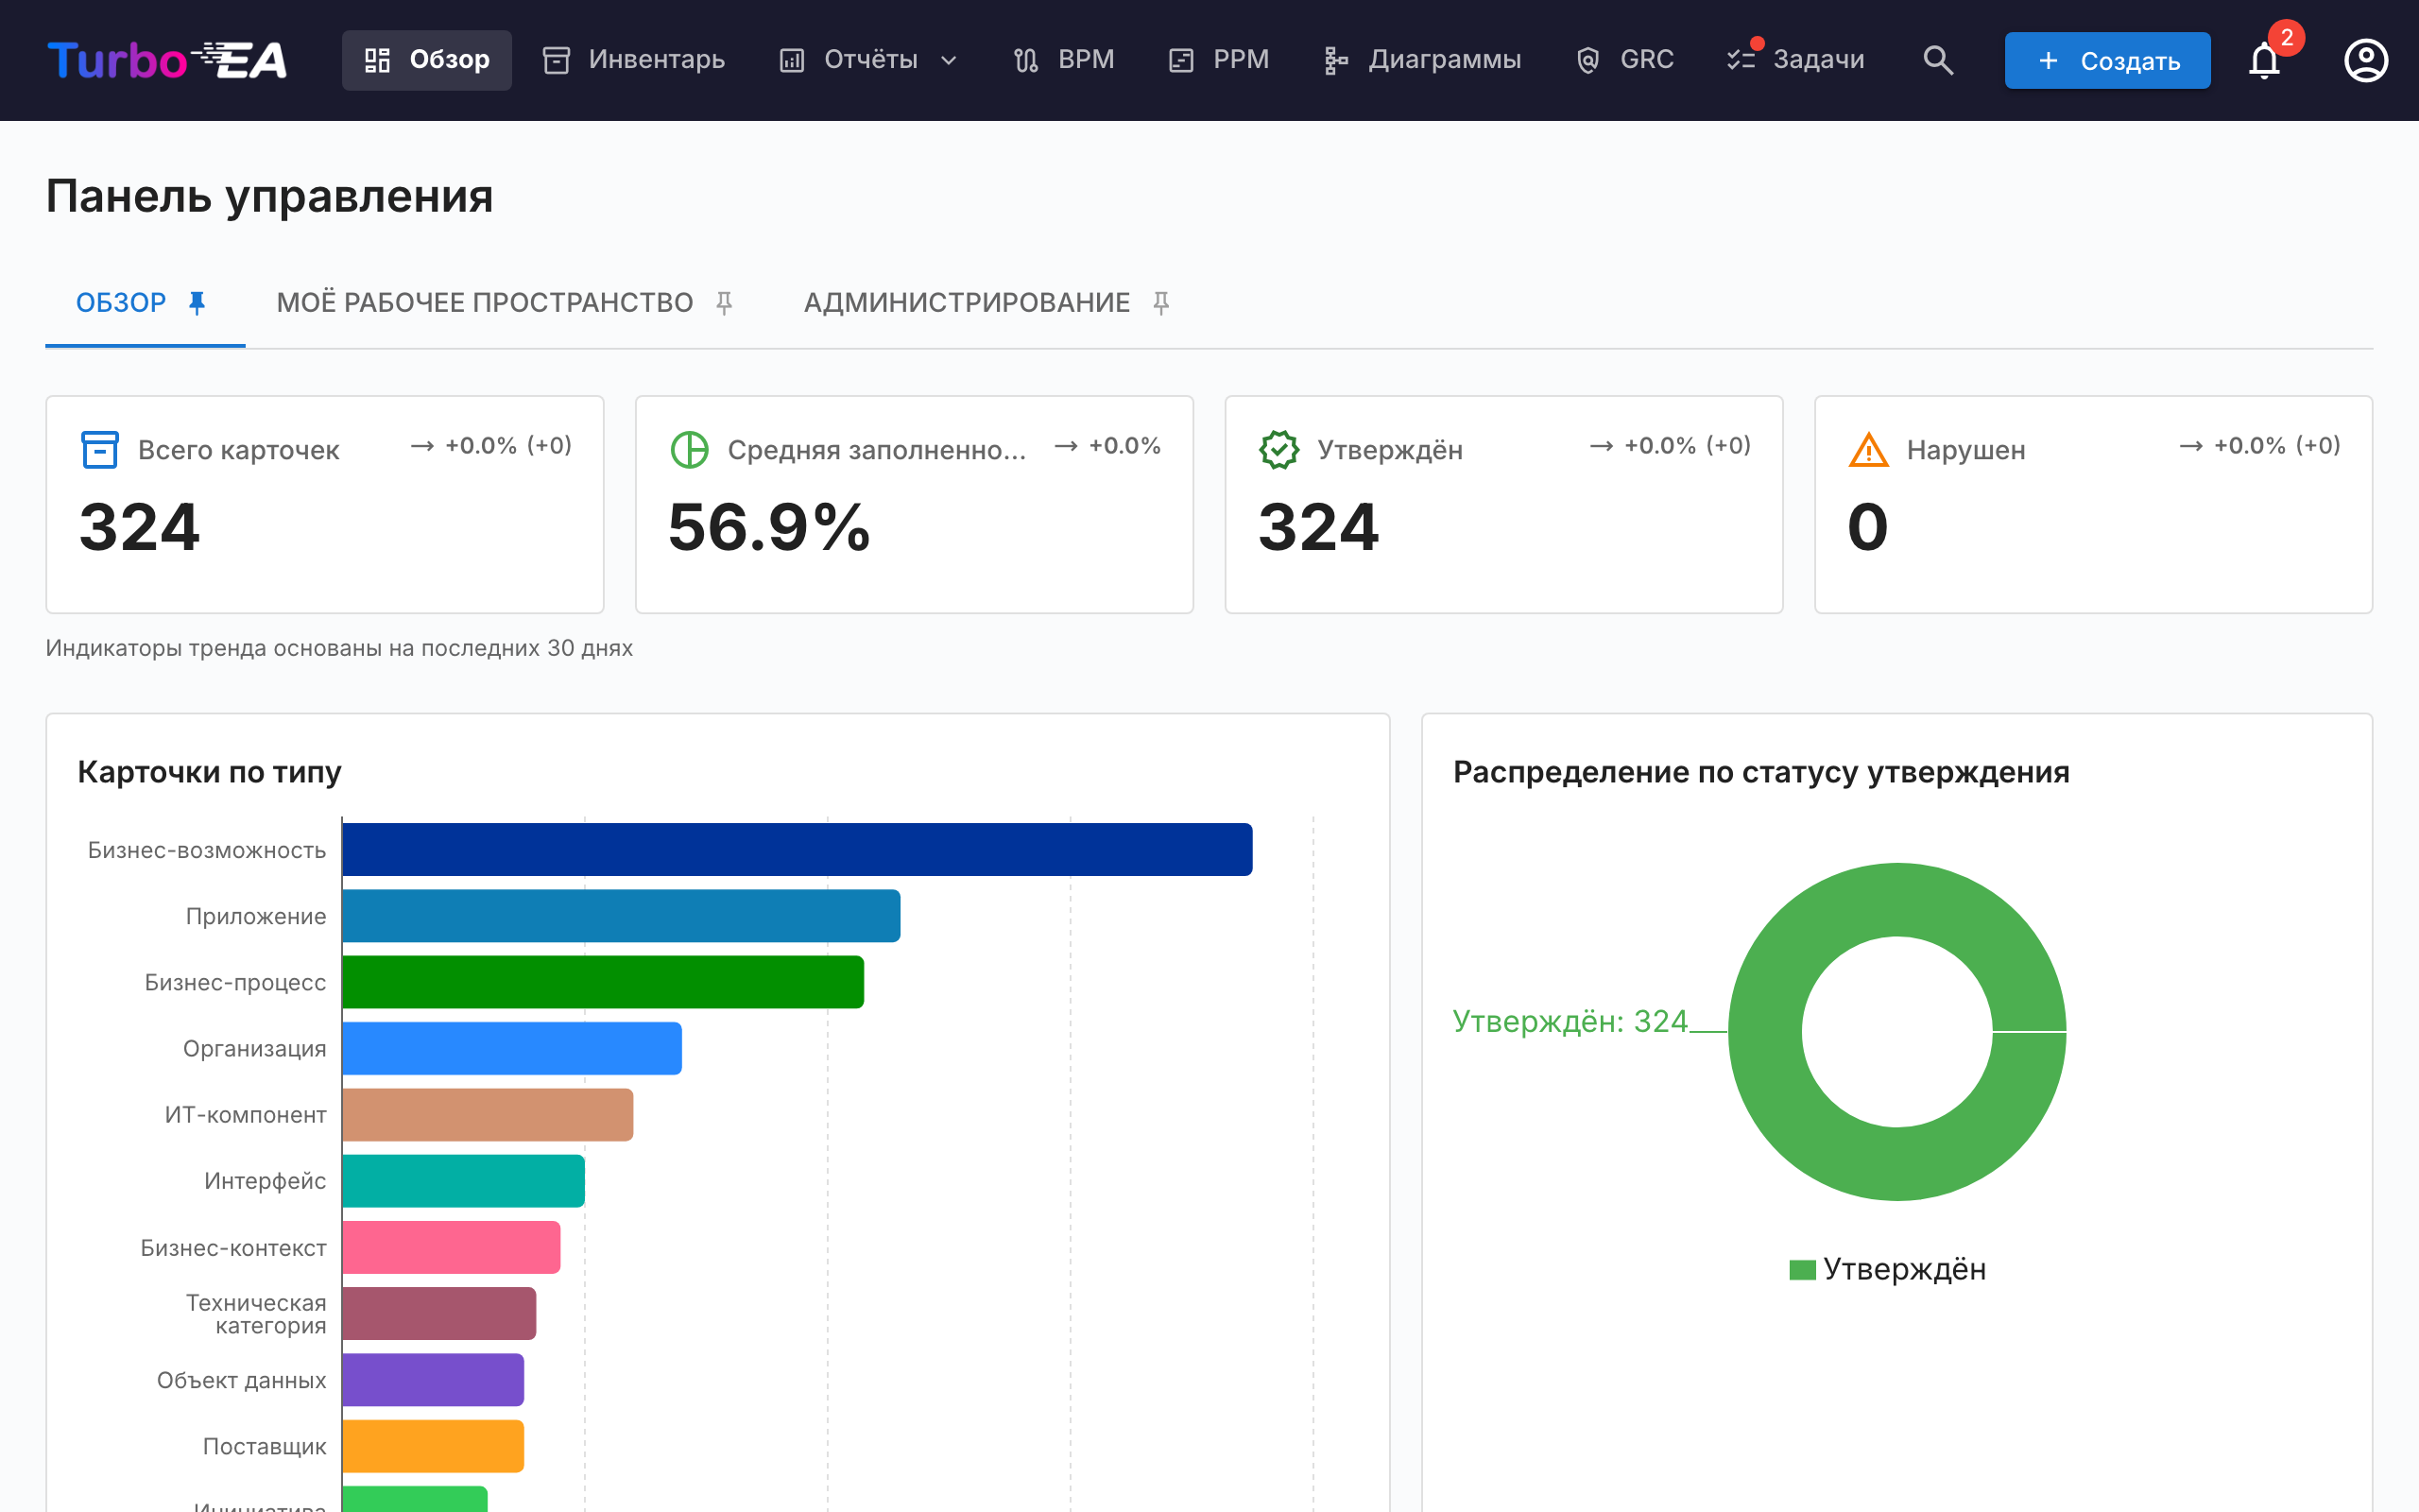Viewport: 2419px width, 1512px height.
Task: Click the Утверждён 324 value
Action: point(1317,528)
